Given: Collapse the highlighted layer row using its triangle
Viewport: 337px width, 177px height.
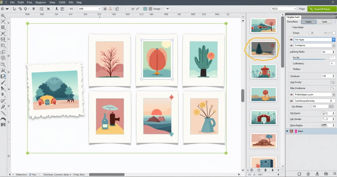Looking at the screenshot, I should point(287,131).
